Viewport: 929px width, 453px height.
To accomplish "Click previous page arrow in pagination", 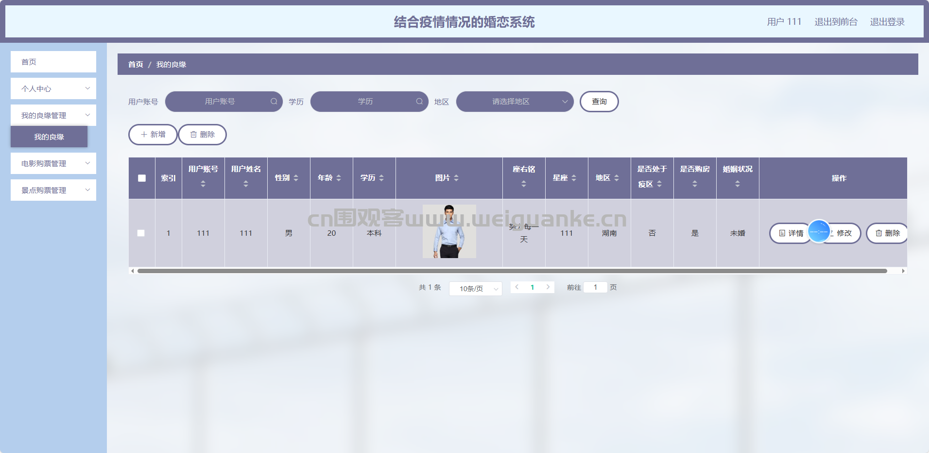I will pyautogui.click(x=517, y=287).
